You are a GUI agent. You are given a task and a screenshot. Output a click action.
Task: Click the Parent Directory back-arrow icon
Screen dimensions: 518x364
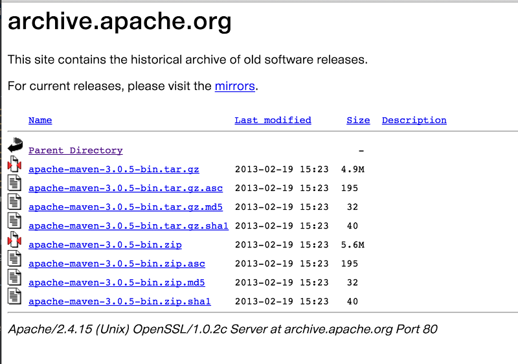[x=15, y=145]
